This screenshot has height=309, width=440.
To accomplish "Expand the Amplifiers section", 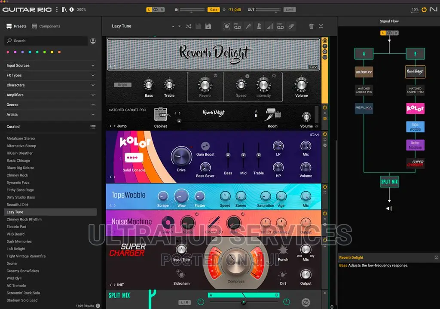I will click(51, 95).
